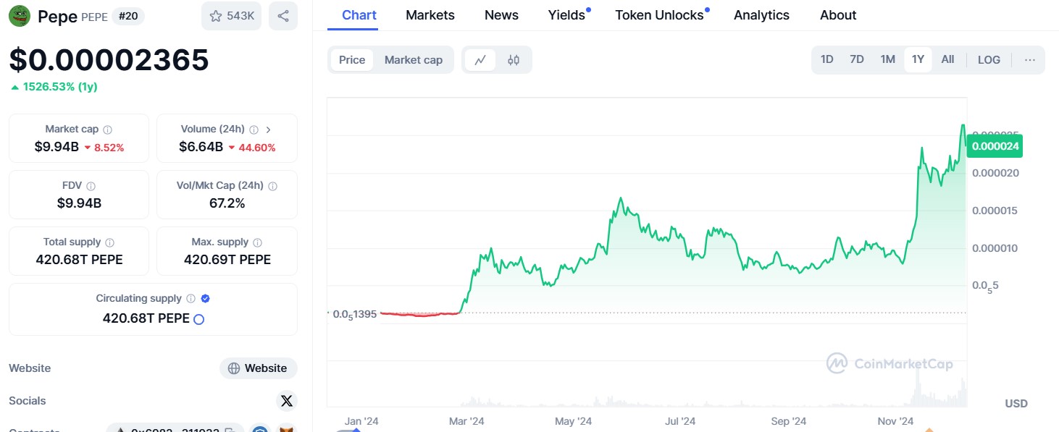Image resolution: width=1059 pixels, height=432 pixels.
Task: Click the circulating supply verified badge
Action: pos(205,299)
